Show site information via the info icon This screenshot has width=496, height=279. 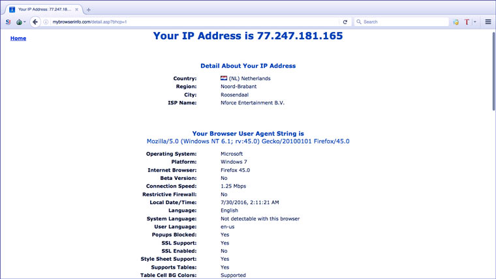(46, 22)
